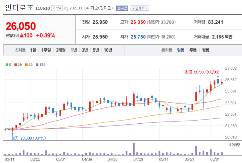Viewport: 242px width, 163px height.
Task: Click the 하한가 18,200 text
Action: tap(161, 37)
